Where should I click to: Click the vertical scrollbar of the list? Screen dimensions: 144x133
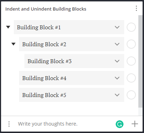140,61
